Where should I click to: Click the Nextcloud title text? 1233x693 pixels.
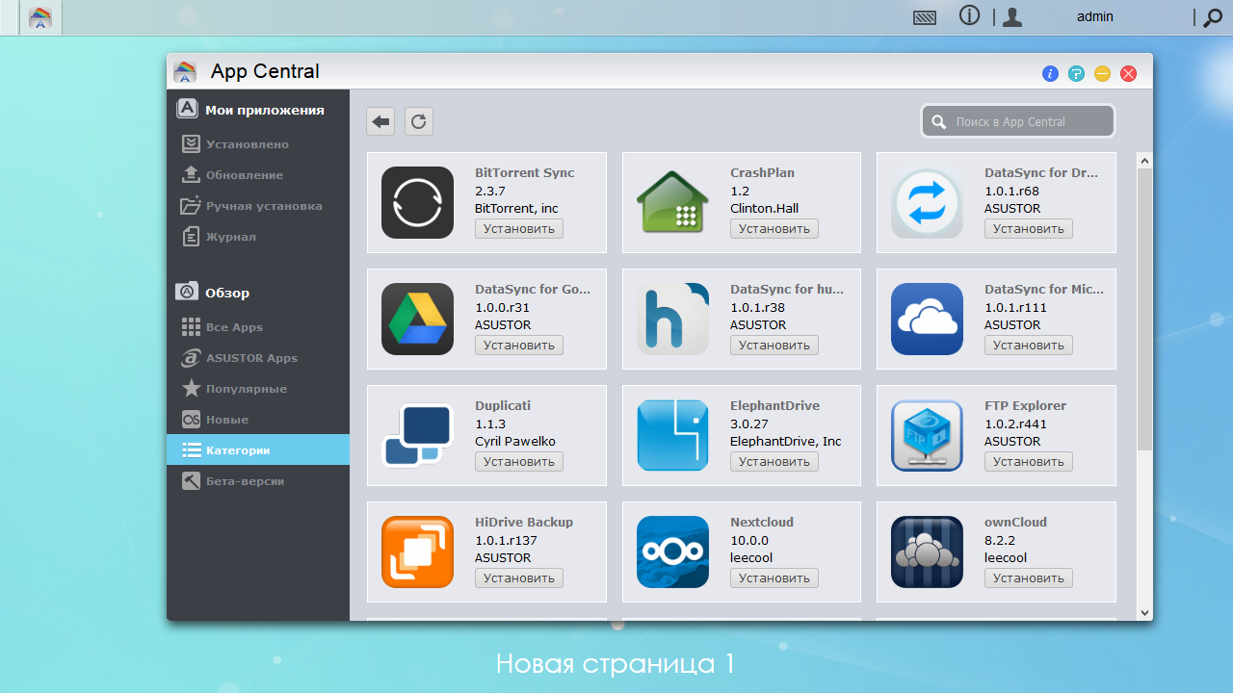(762, 523)
